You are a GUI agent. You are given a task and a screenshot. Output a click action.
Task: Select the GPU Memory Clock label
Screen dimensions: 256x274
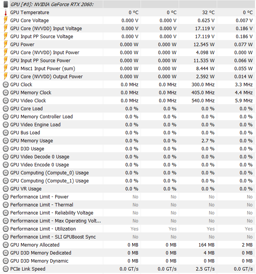coord(31,93)
